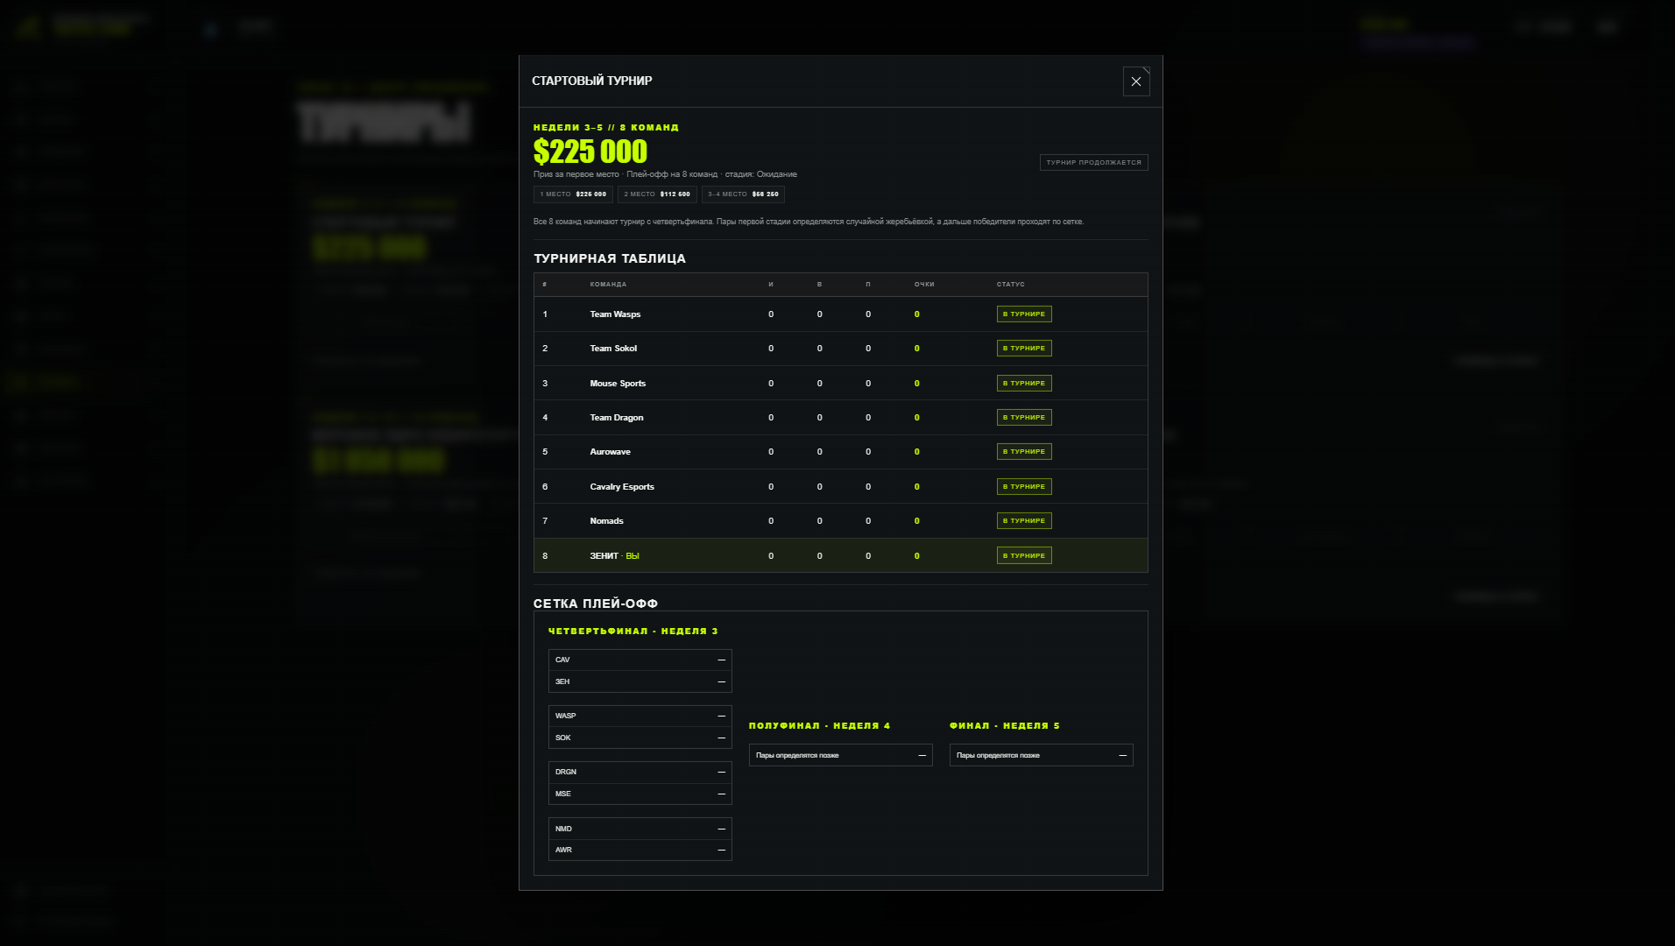Viewport: 1675px width, 946px height.
Task: Select Aurowave team name
Action: (x=611, y=452)
